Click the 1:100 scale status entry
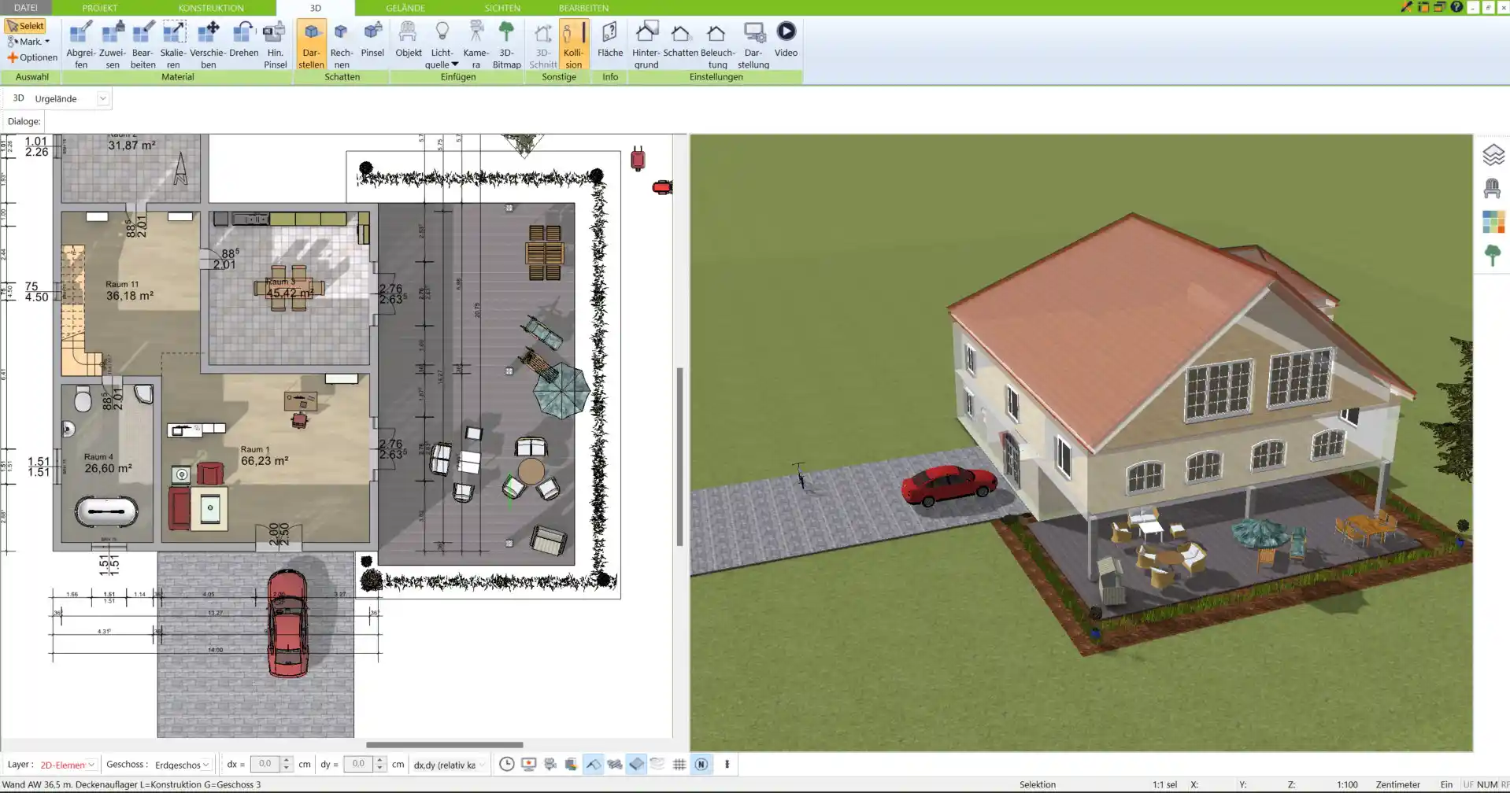1510x793 pixels. tap(1347, 784)
